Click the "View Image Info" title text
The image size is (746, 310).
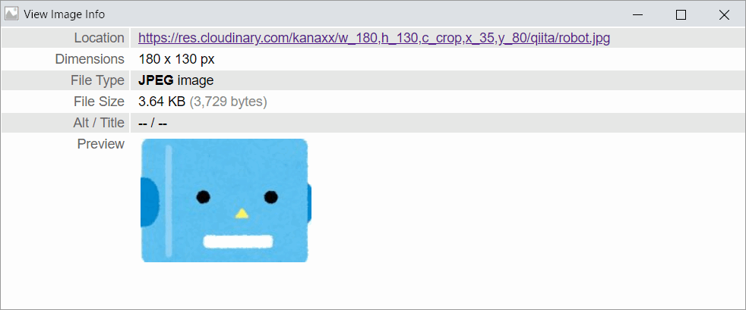(65, 14)
